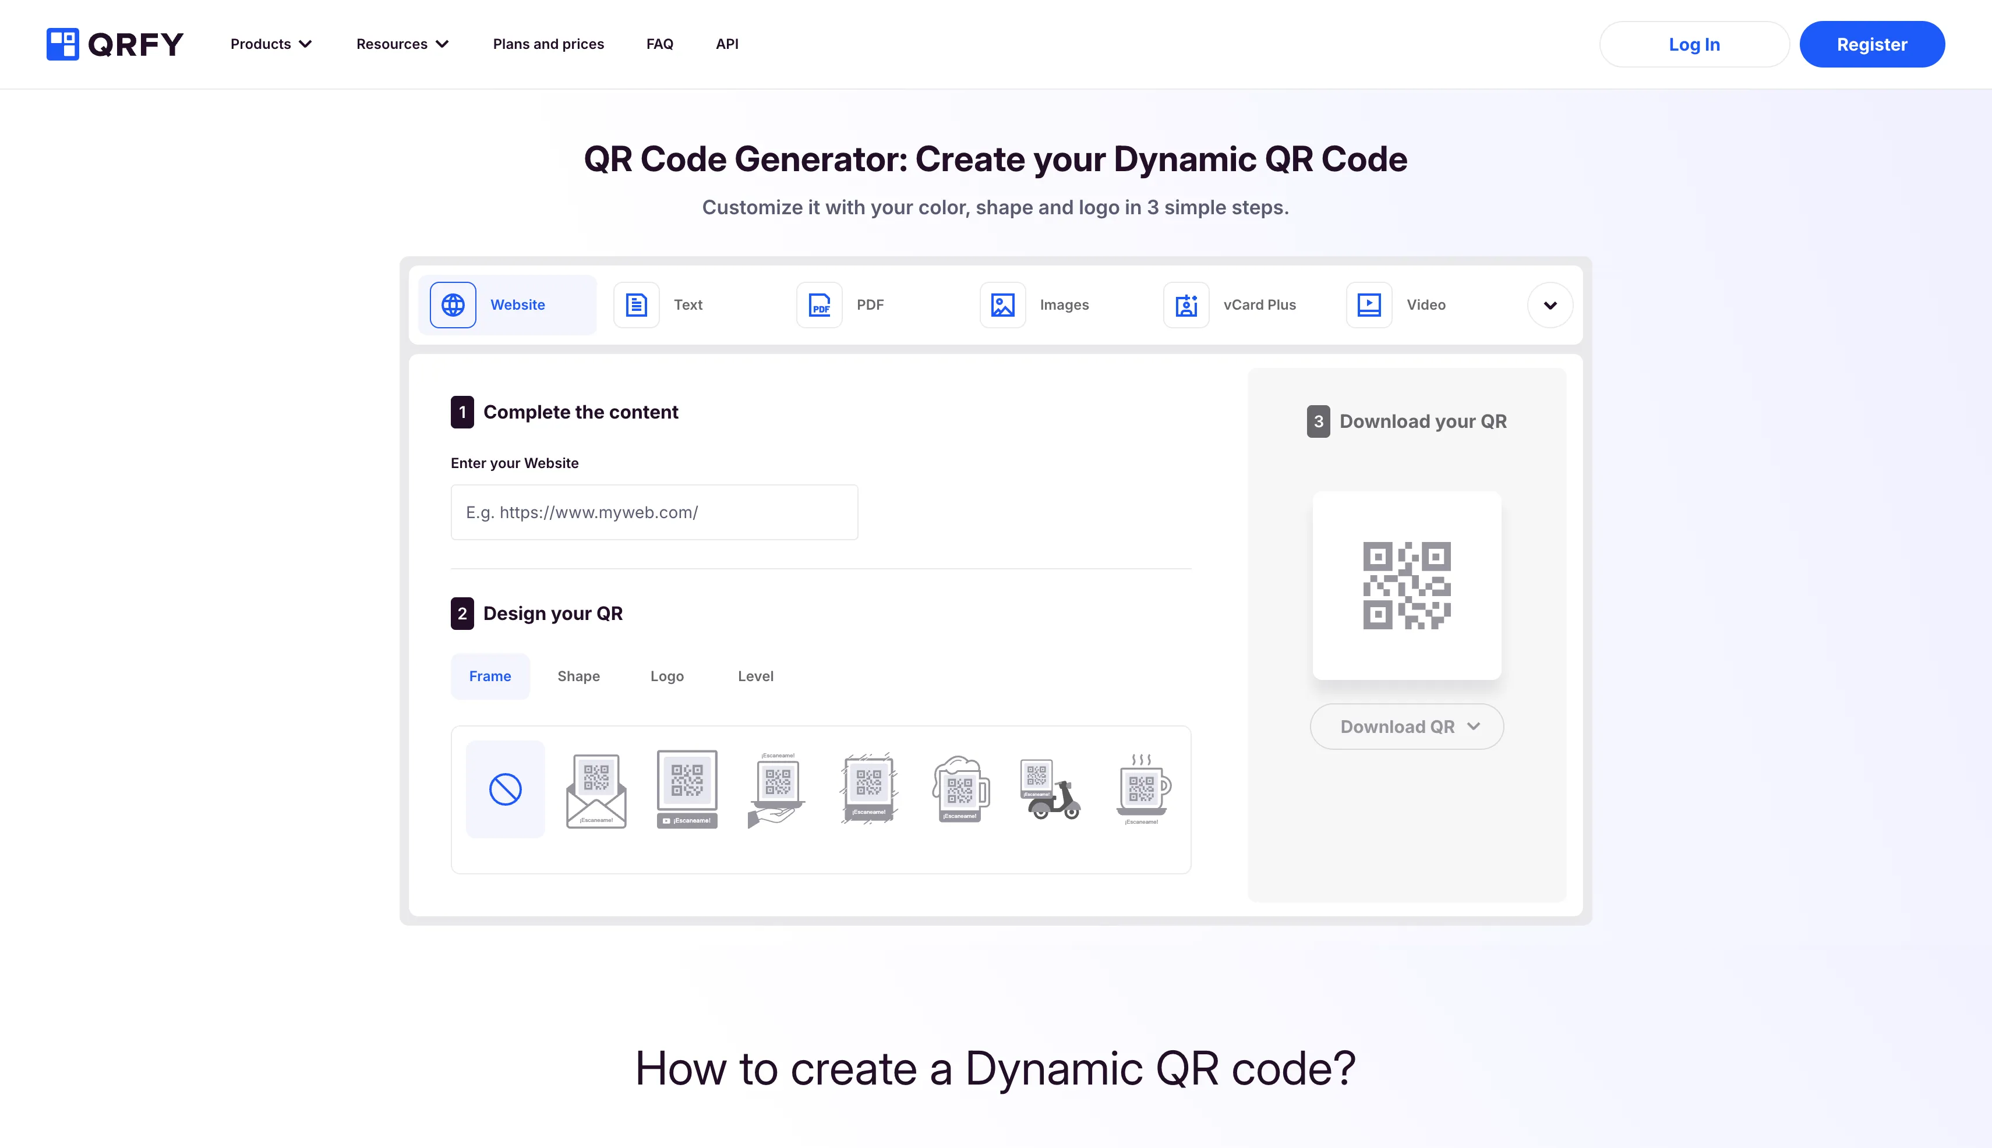Pick the Images QR type icon
Viewport: 1992px width, 1148px height.
(1002, 305)
